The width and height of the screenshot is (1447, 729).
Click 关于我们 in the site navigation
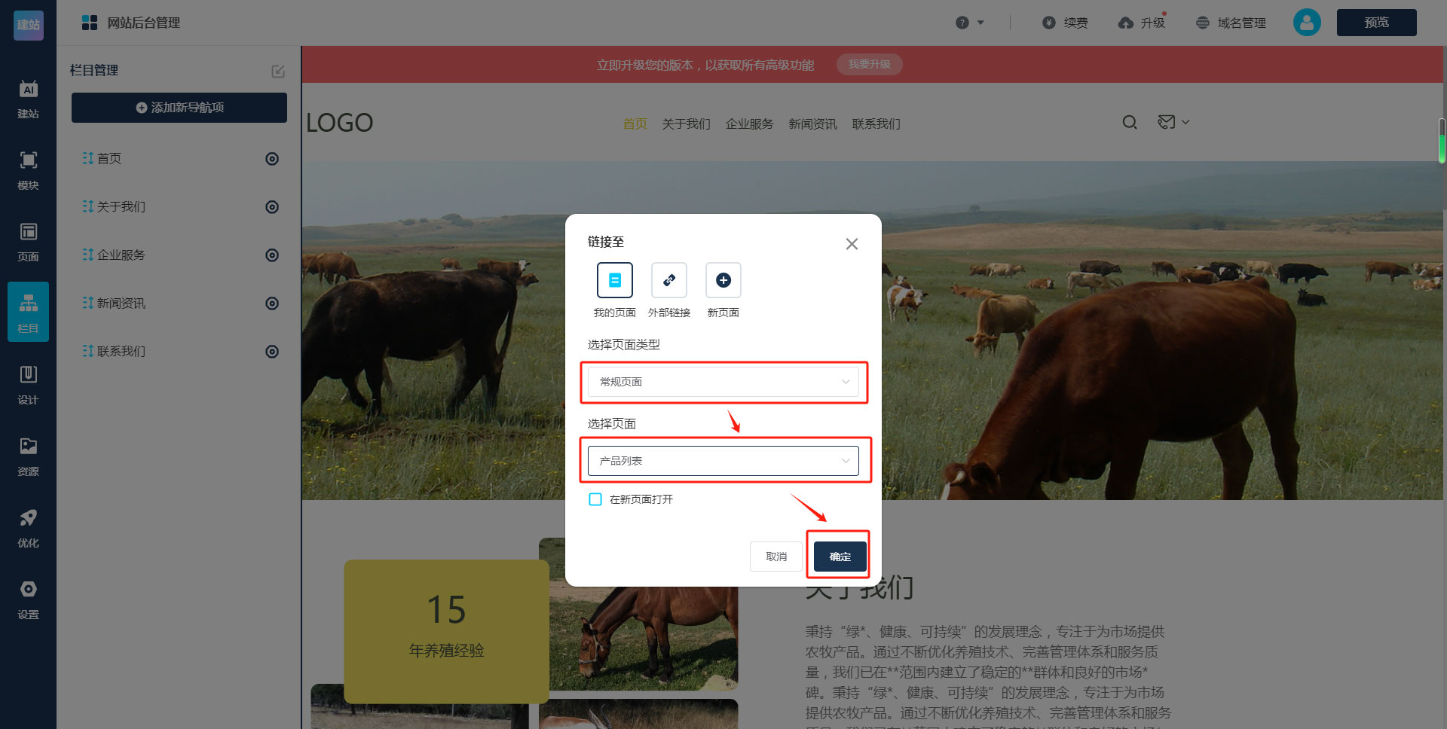(x=686, y=124)
